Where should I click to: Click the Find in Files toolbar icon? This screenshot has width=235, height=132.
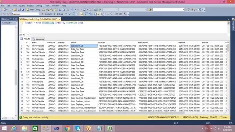pos(150,10)
